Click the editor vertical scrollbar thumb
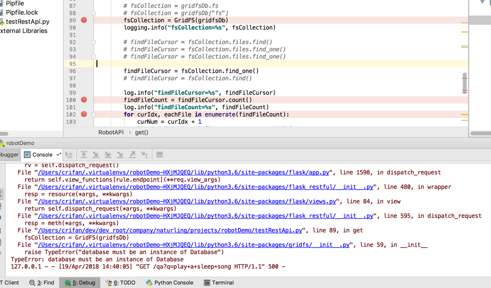Screen dimensions: 491x288 point(464,83)
